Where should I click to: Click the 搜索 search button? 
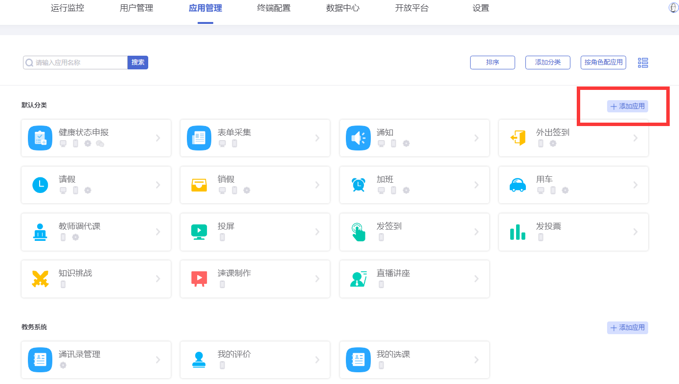[x=138, y=63]
